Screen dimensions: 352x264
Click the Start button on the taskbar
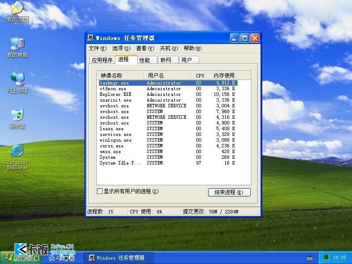pyautogui.click(x=21, y=258)
